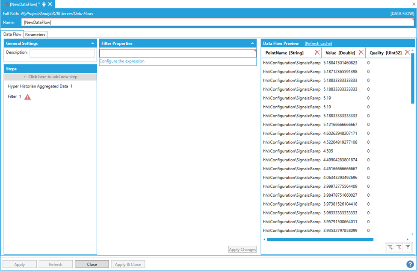Click the Refresh cache link

(x=318, y=44)
